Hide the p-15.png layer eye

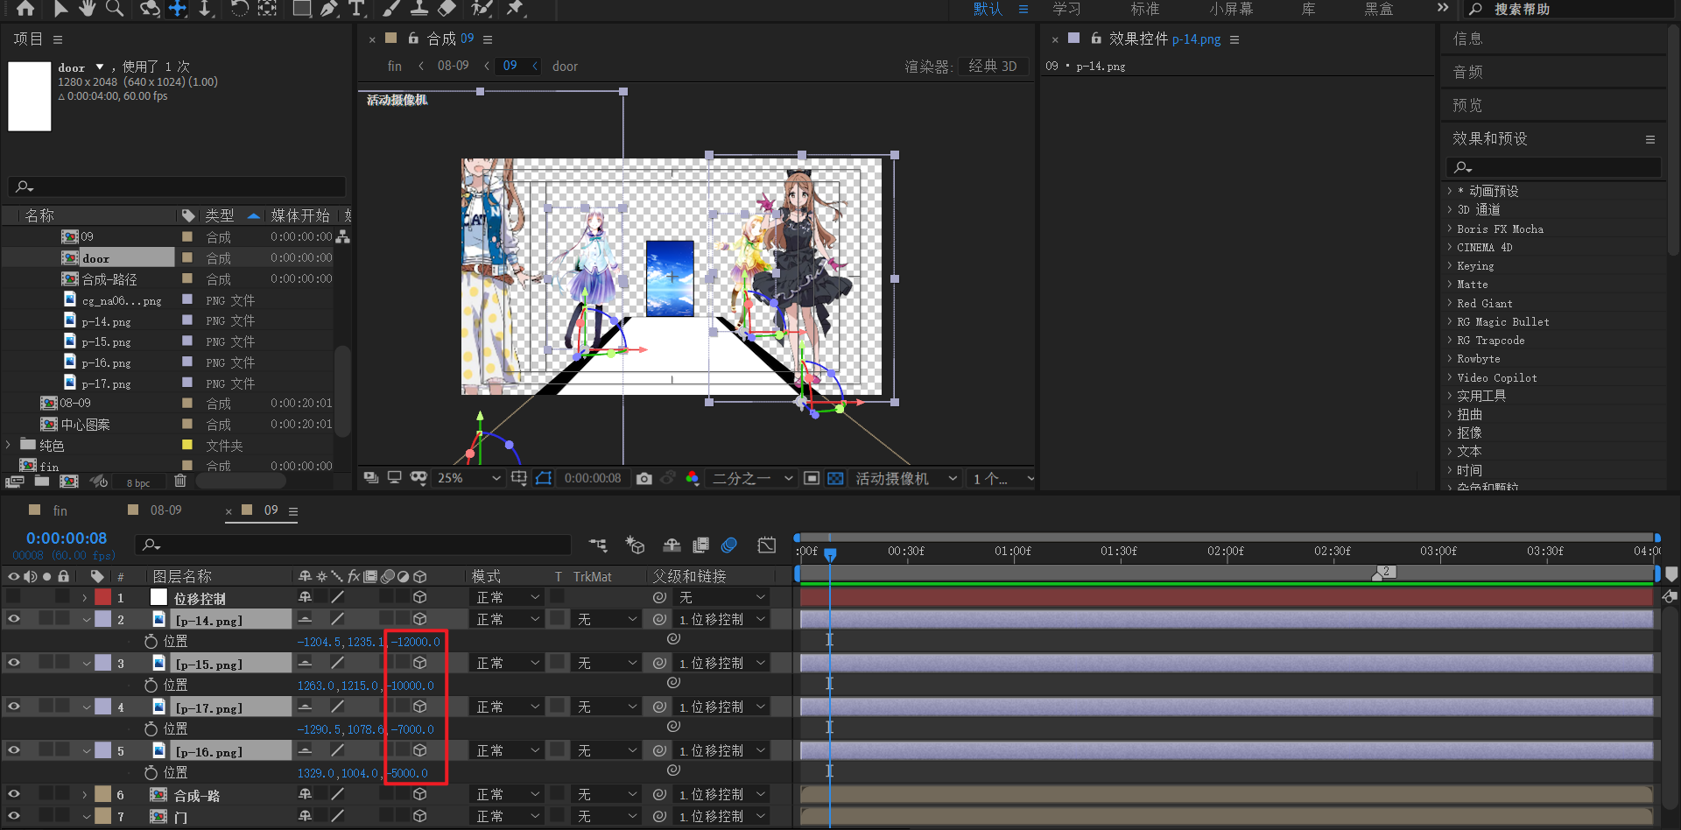[x=13, y=663]
